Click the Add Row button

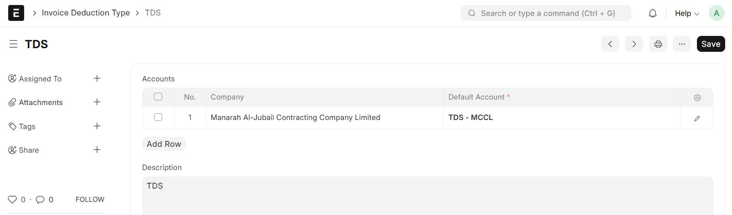(x=164, y=144)
